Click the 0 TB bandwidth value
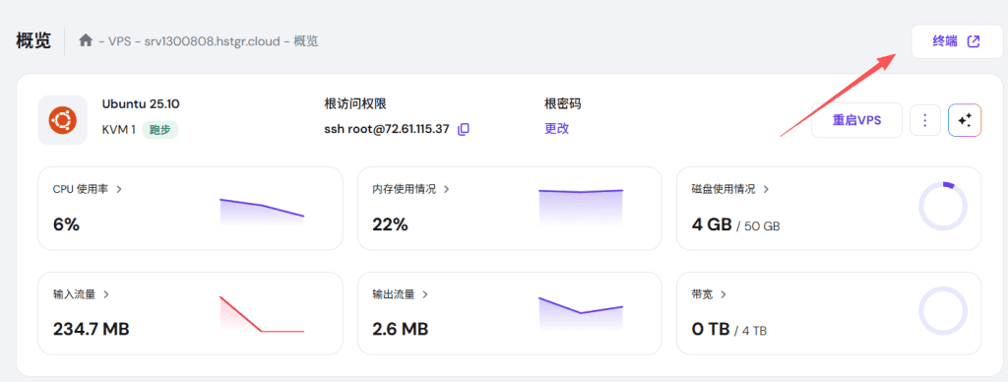 point(711,329)
